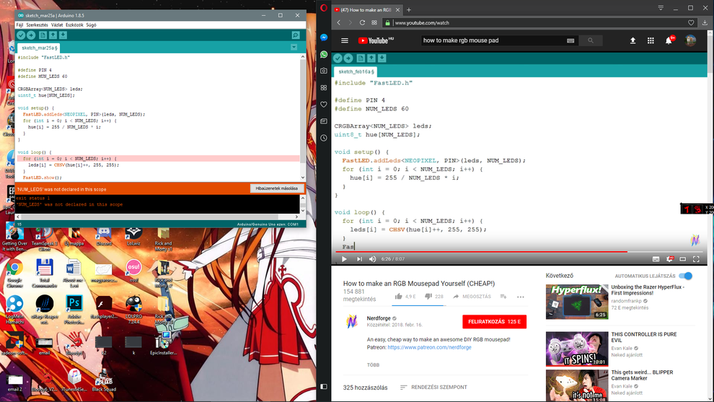This screenshot has height=402, width=714.
Task: Open the YouTube apps grid
Action: coord(651,40)
